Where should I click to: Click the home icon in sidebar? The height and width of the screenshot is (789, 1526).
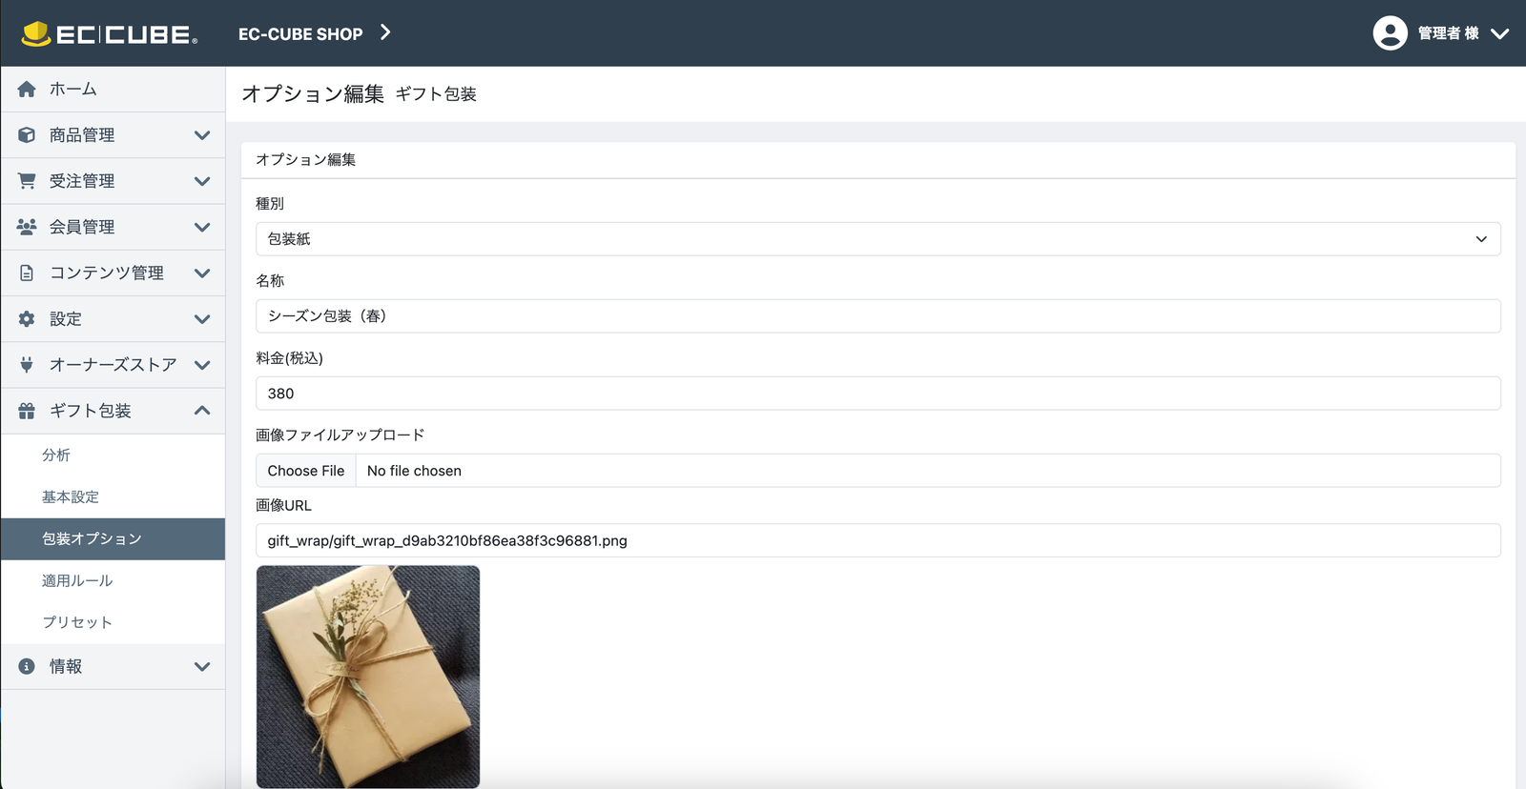(27, 90)
